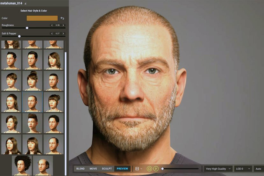
Task: Choose the long hair with full bangs
Action: coord(32,144)
